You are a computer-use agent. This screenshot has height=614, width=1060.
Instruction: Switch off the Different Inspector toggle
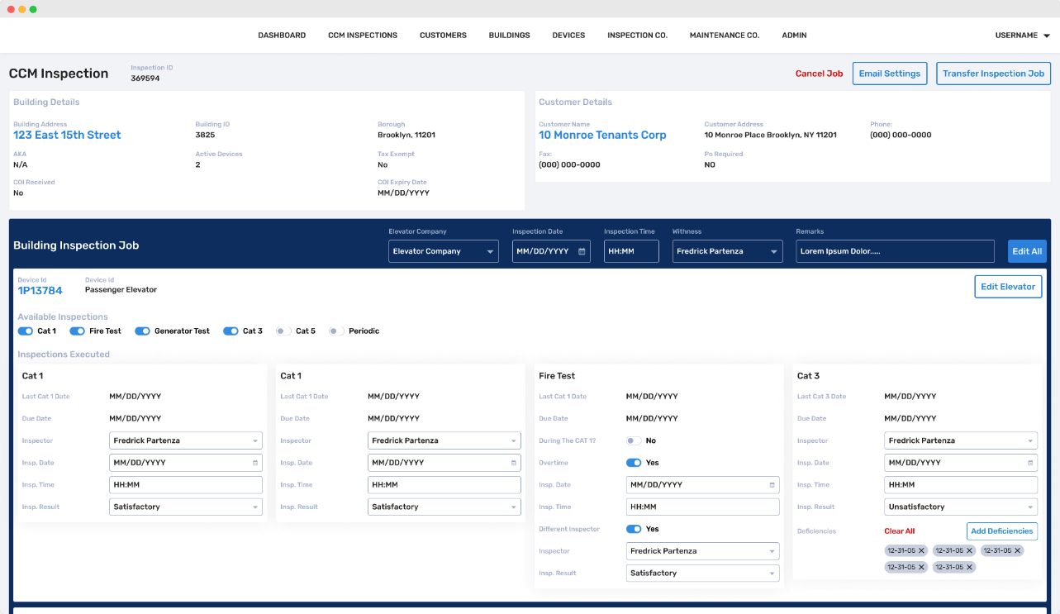[x=634, y=529]
